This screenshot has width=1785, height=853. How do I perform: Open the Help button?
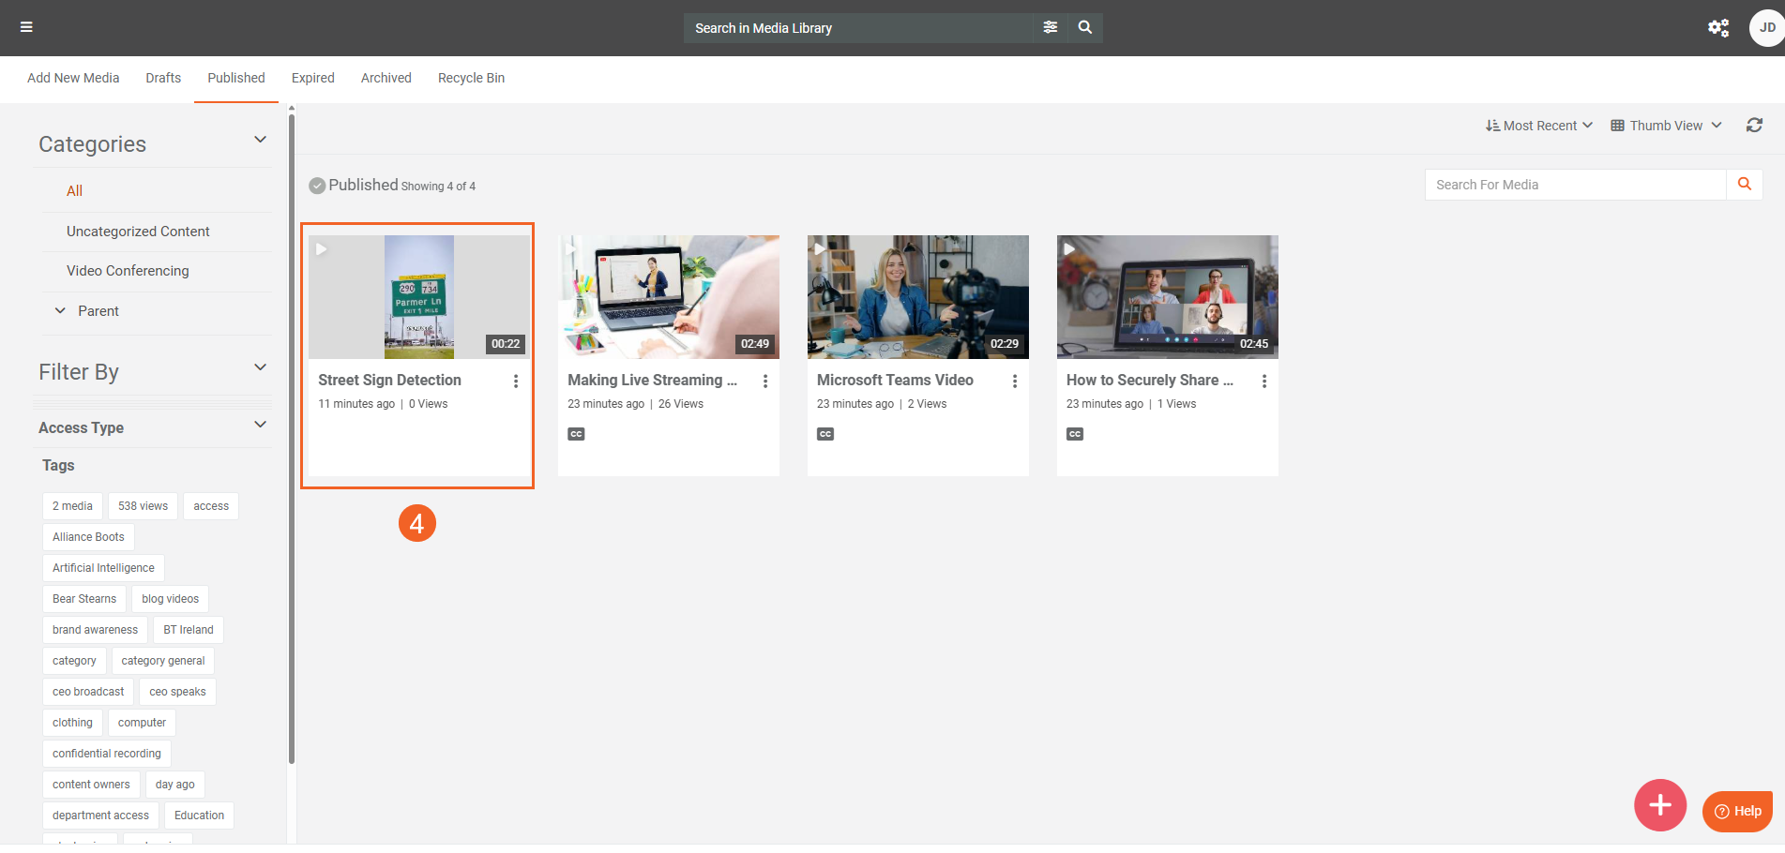[x=1737, y=812]
